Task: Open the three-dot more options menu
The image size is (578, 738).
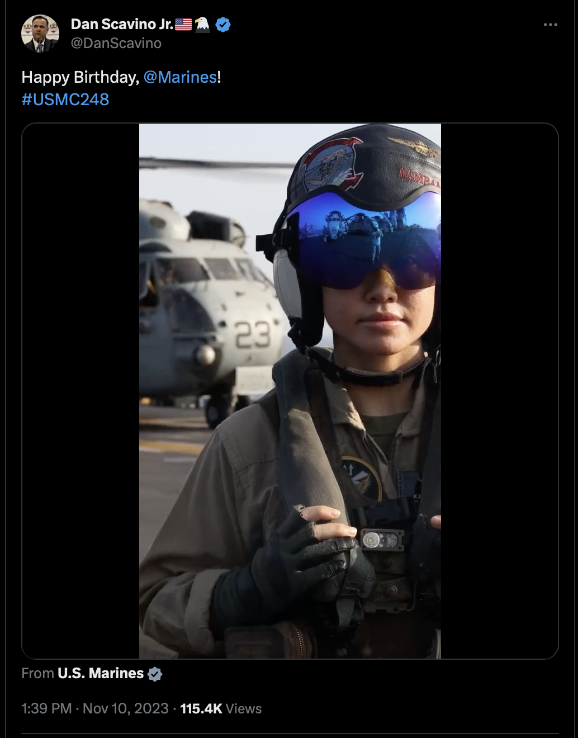Action: [550, 25]
